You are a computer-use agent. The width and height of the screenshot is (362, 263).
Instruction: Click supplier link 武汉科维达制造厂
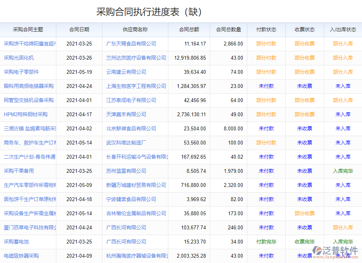pos(126,143)
